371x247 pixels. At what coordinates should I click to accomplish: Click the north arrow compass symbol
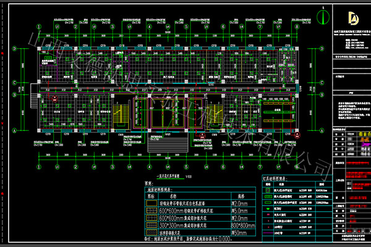point(324,15)
